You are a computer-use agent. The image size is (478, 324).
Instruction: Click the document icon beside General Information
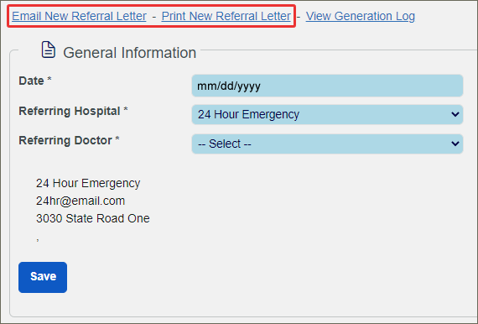click(x=48, y=50)
